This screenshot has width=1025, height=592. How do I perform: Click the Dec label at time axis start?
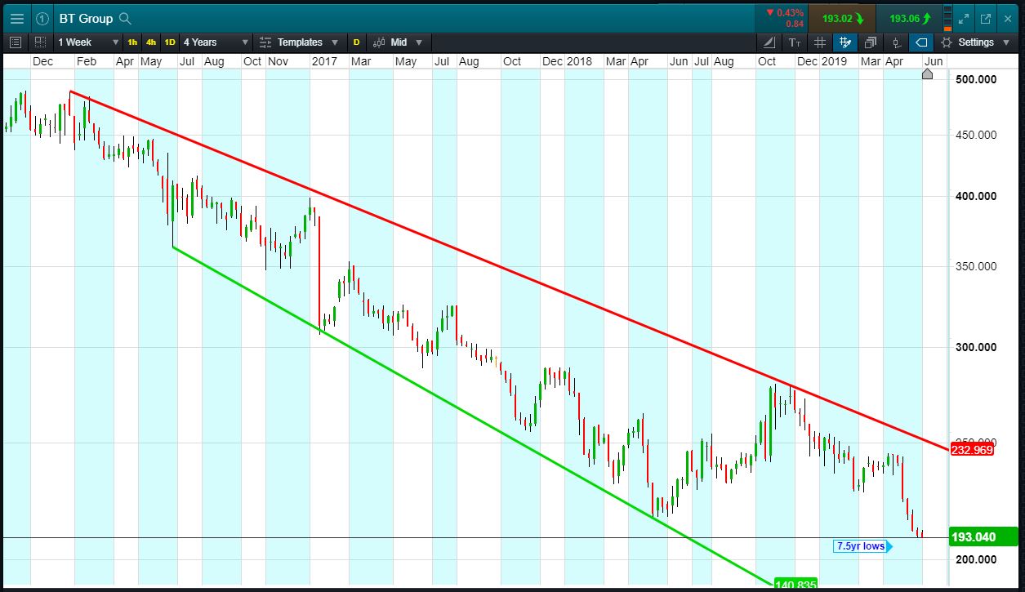pyautogui.click(x=42, y=61)
